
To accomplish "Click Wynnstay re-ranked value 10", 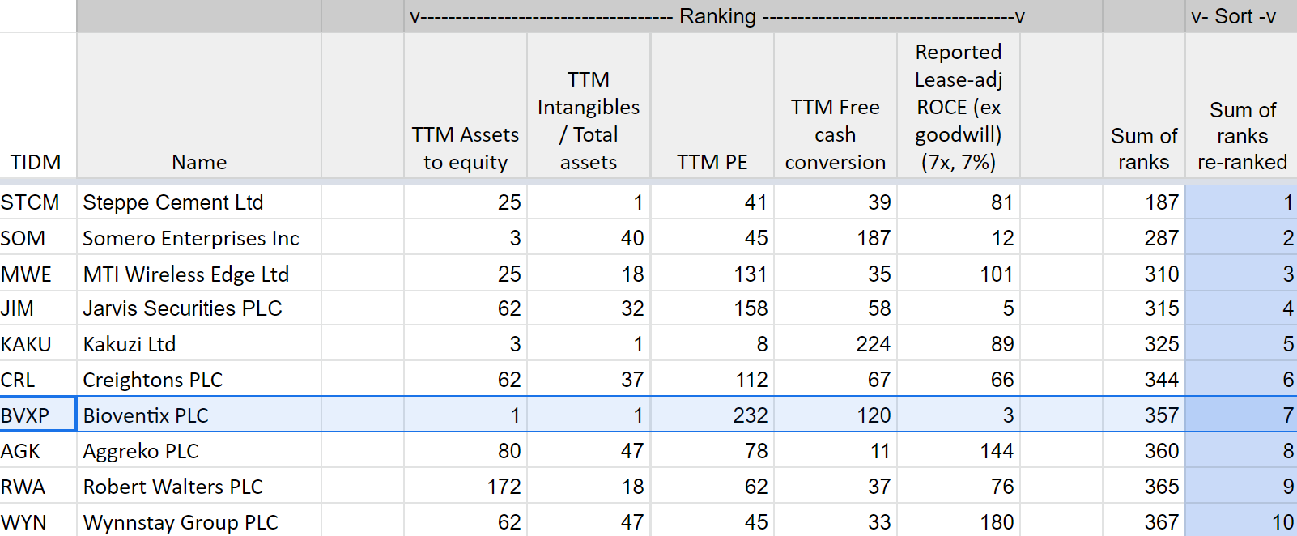I will [1242, 521].
